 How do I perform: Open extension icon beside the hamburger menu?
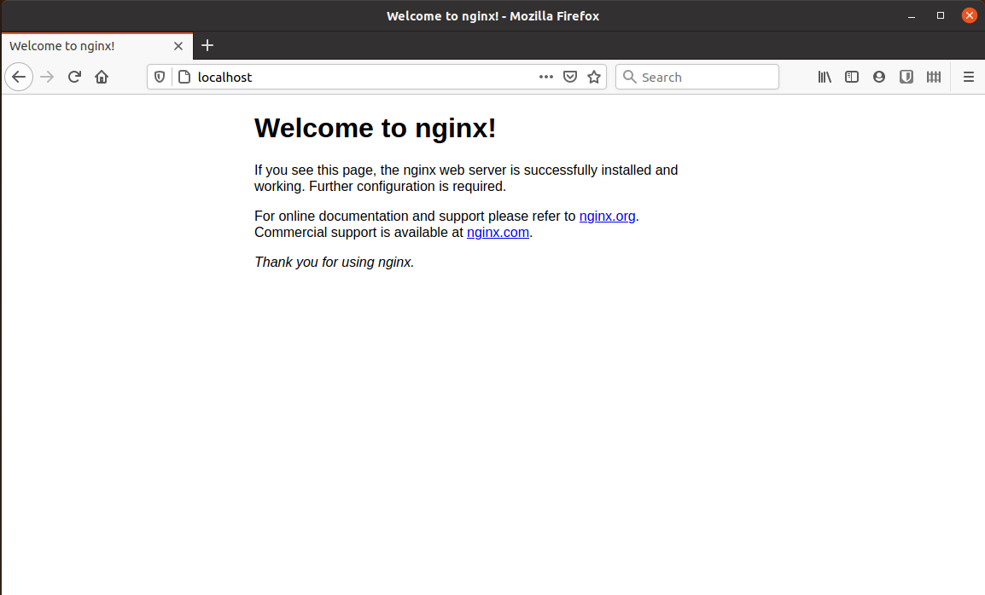[934, 78]
